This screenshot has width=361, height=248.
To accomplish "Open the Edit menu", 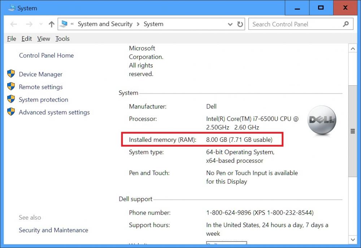I will click(x=26, y=39).
